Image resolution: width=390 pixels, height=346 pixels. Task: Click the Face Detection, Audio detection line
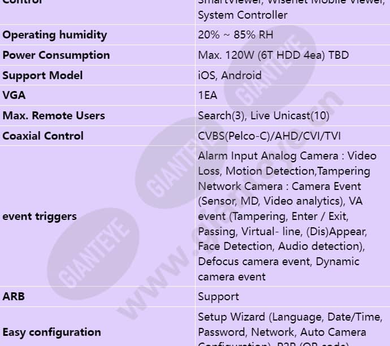281,246
